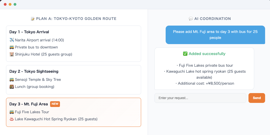Click the hotel icon beside Shinjuku Hotel
Viewport: 270px width, 135px height.
[11, 54]
